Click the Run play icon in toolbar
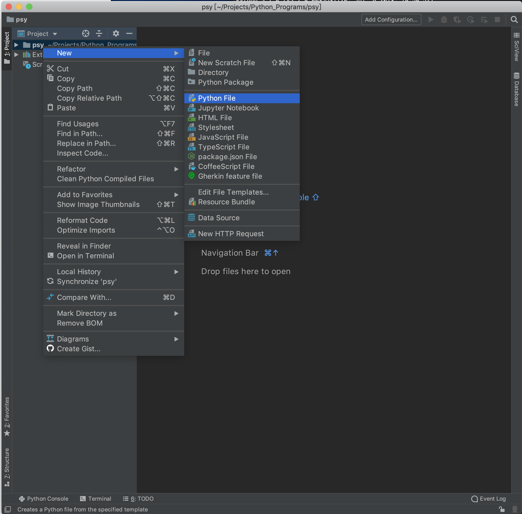 [431, 20]
